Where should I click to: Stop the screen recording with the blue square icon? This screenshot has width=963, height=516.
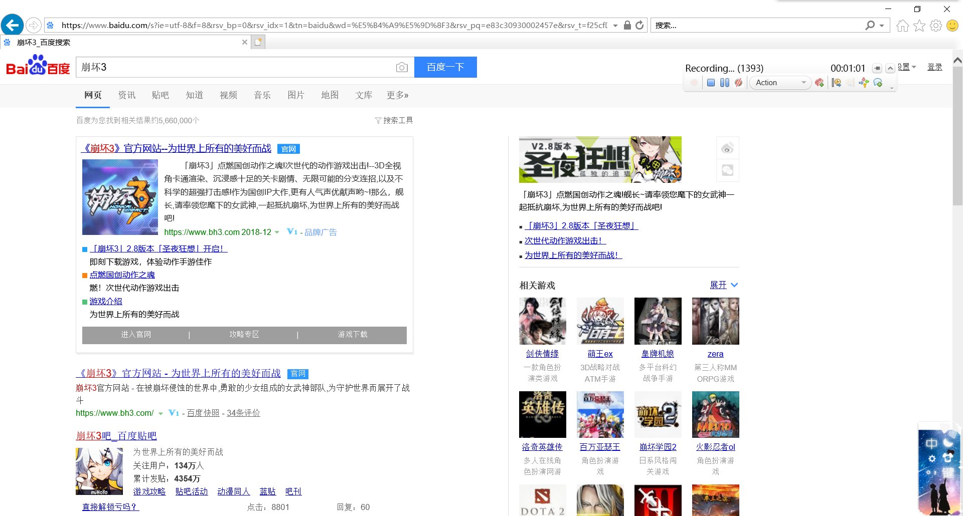[711, 83]
